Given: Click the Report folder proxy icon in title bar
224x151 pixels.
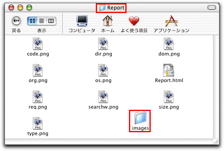Looking at the screenshot, I should click(102, 8).
